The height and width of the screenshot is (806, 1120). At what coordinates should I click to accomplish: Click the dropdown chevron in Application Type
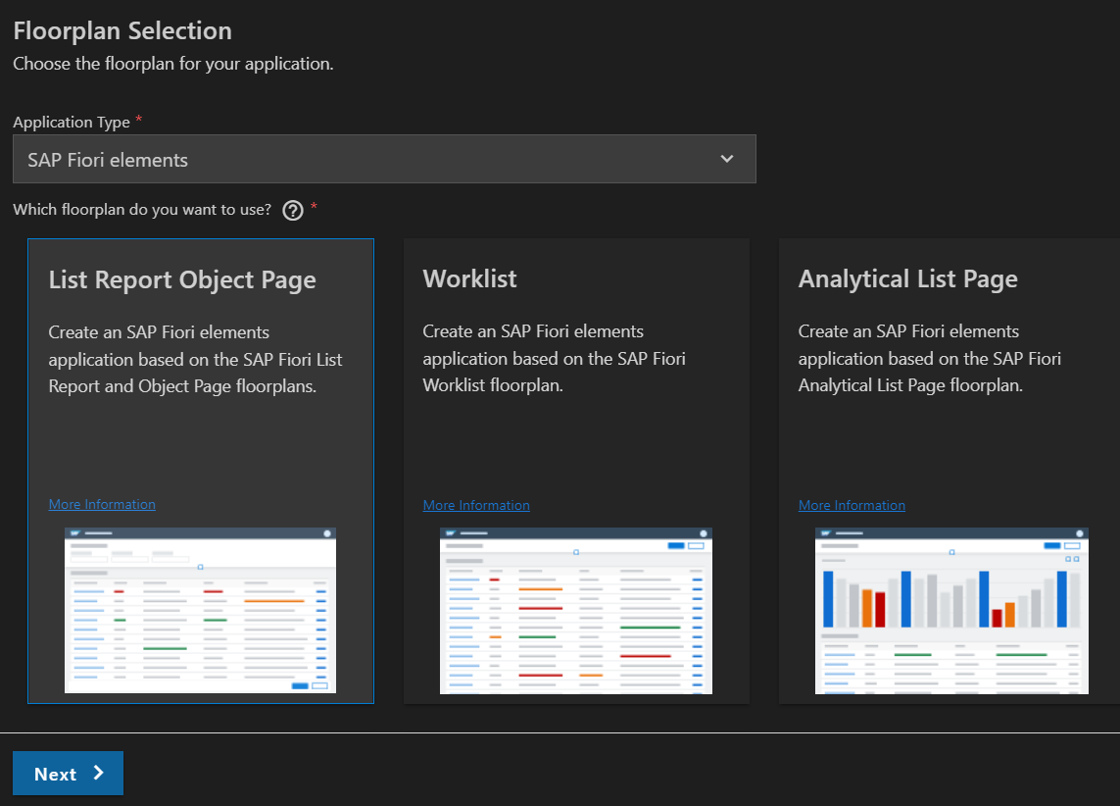tap(727, 159)
